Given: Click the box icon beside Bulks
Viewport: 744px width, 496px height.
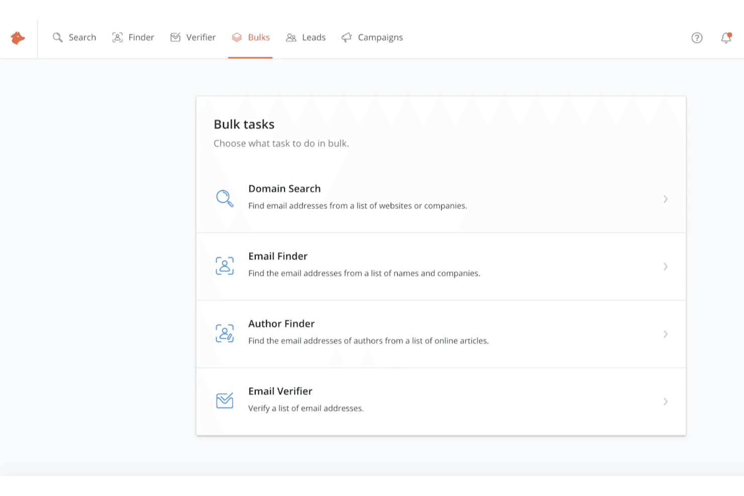Looking at the screenshot, I should point(237,37).
